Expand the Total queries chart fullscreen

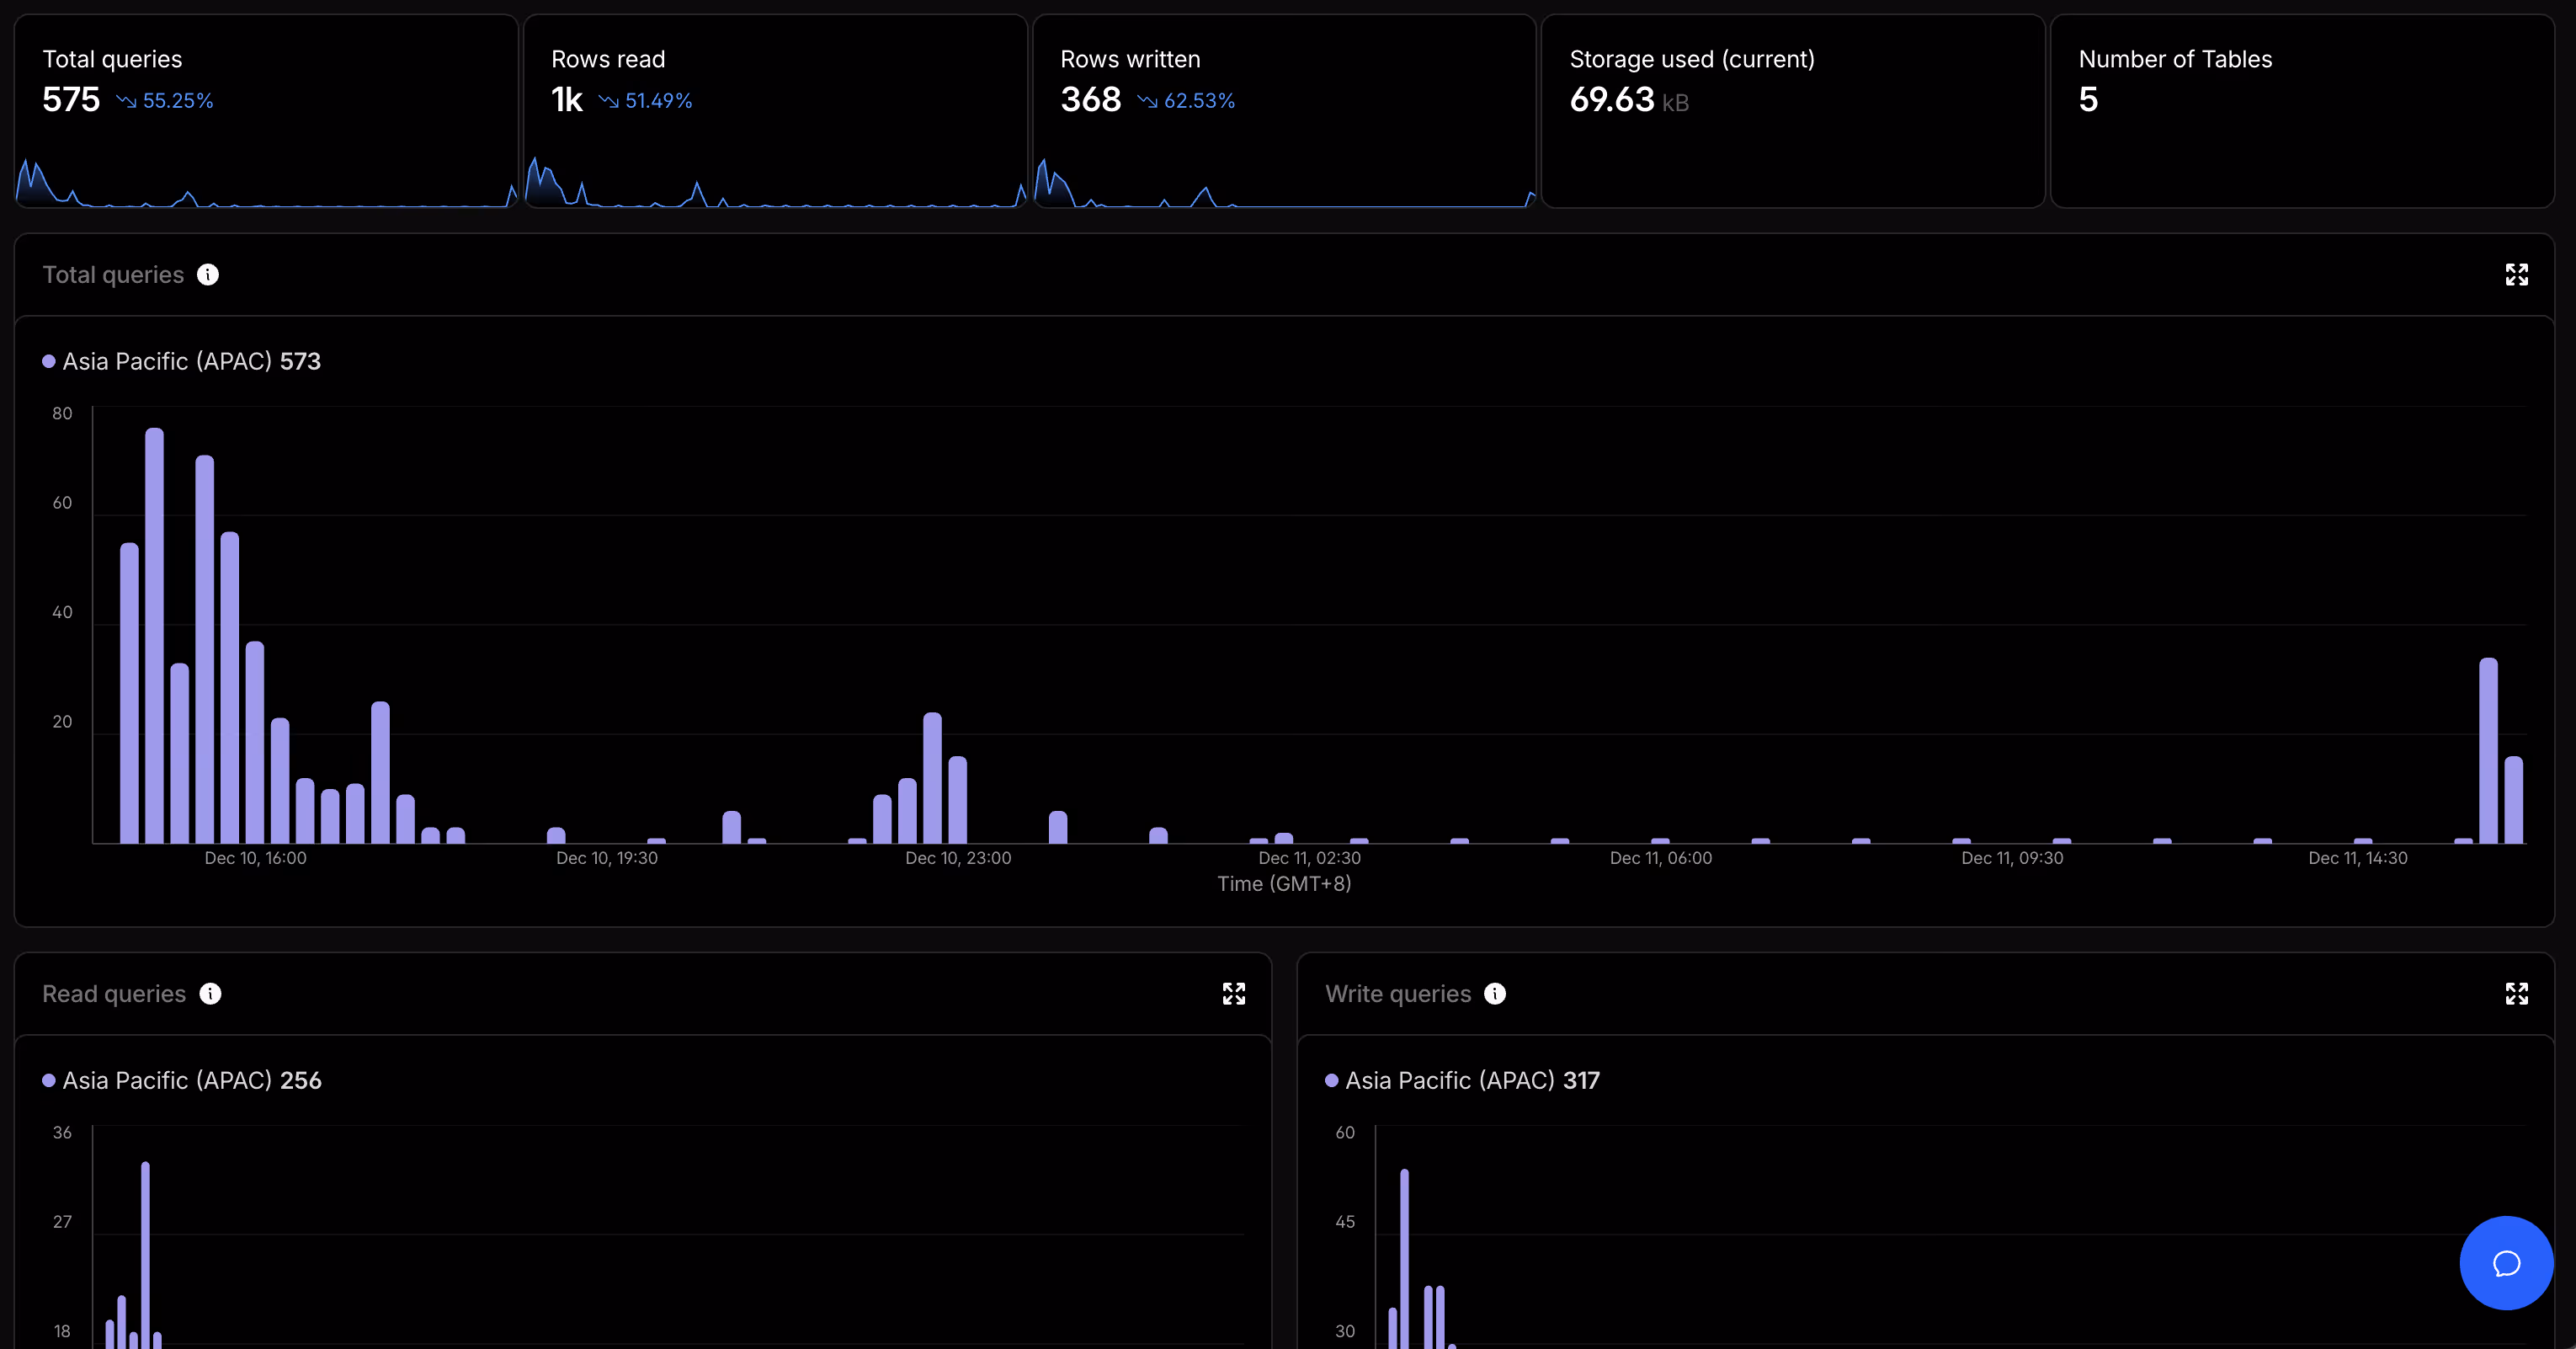[x=2516, y=275]
